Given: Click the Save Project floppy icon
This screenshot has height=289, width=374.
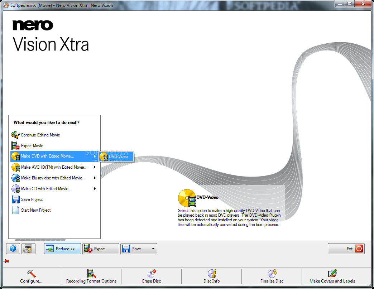Looking at the screenshot, I should 15,199.
